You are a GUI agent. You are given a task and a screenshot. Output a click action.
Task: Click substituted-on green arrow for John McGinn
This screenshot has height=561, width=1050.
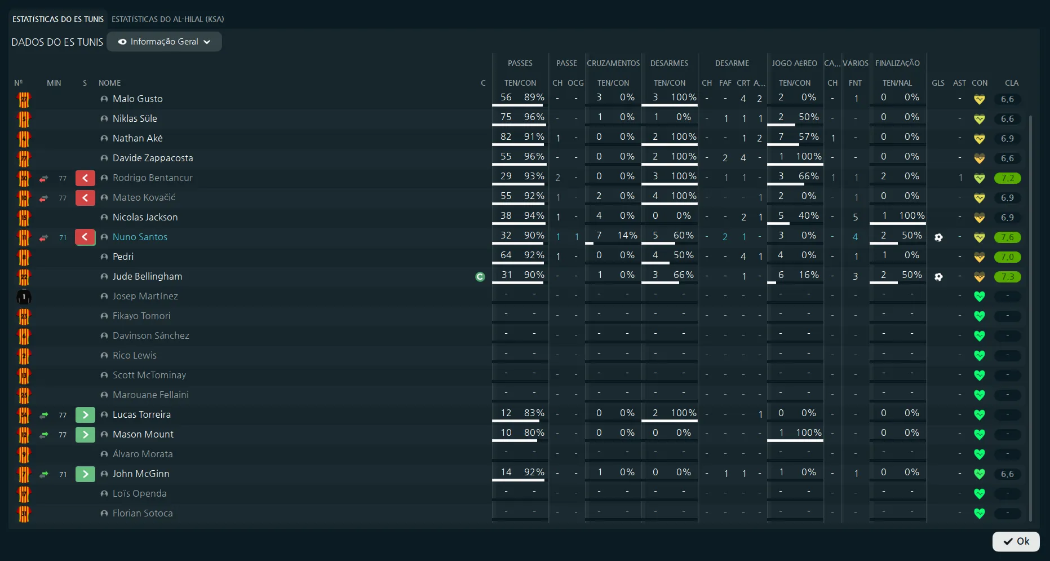pyautogui.click(x=85, y=474)
